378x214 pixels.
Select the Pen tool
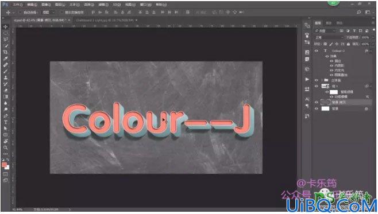pos(5,116)
